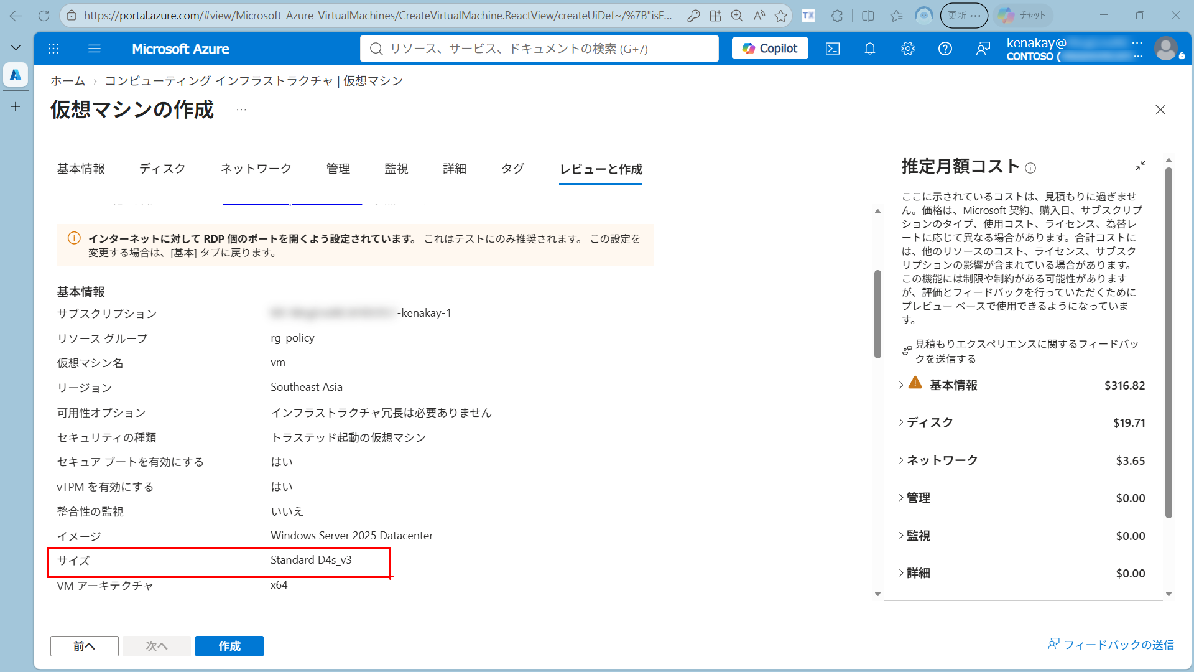The height and width of the screenshot is (672, 1194).
Task: Open the apps waffle grid icon
Action: click(x=53, y=49)
